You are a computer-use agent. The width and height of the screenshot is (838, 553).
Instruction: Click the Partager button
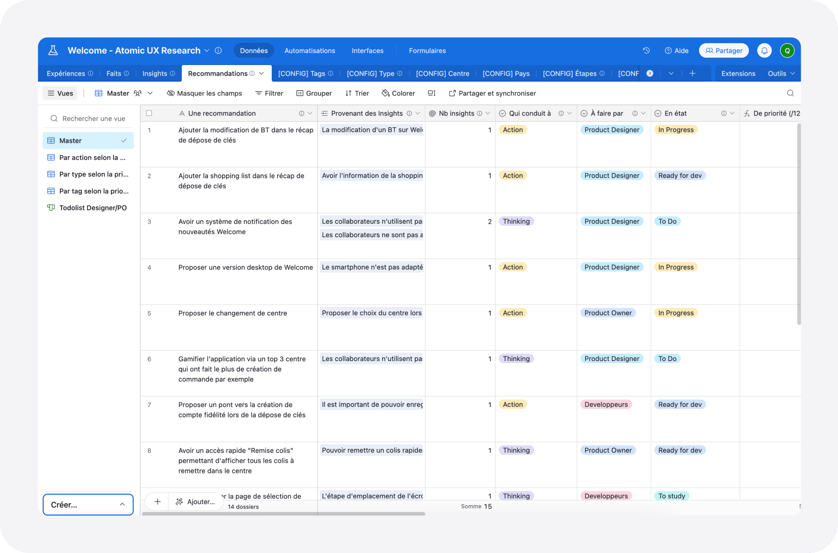pyautogui.click(x=724, y=51)
